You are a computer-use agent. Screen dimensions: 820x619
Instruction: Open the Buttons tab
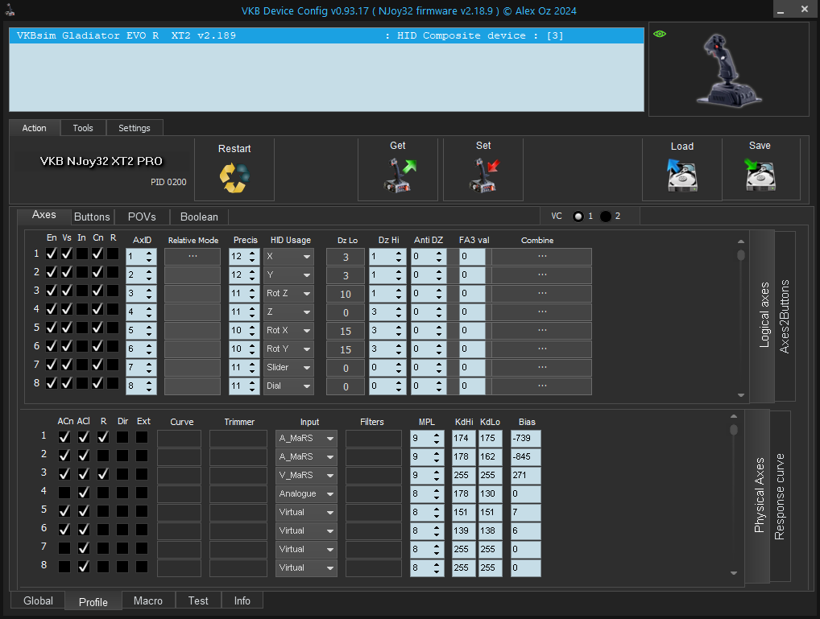tap(92, 217)
